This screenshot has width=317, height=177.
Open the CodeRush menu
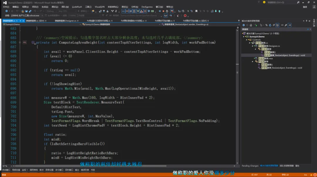tap(77, 7)
